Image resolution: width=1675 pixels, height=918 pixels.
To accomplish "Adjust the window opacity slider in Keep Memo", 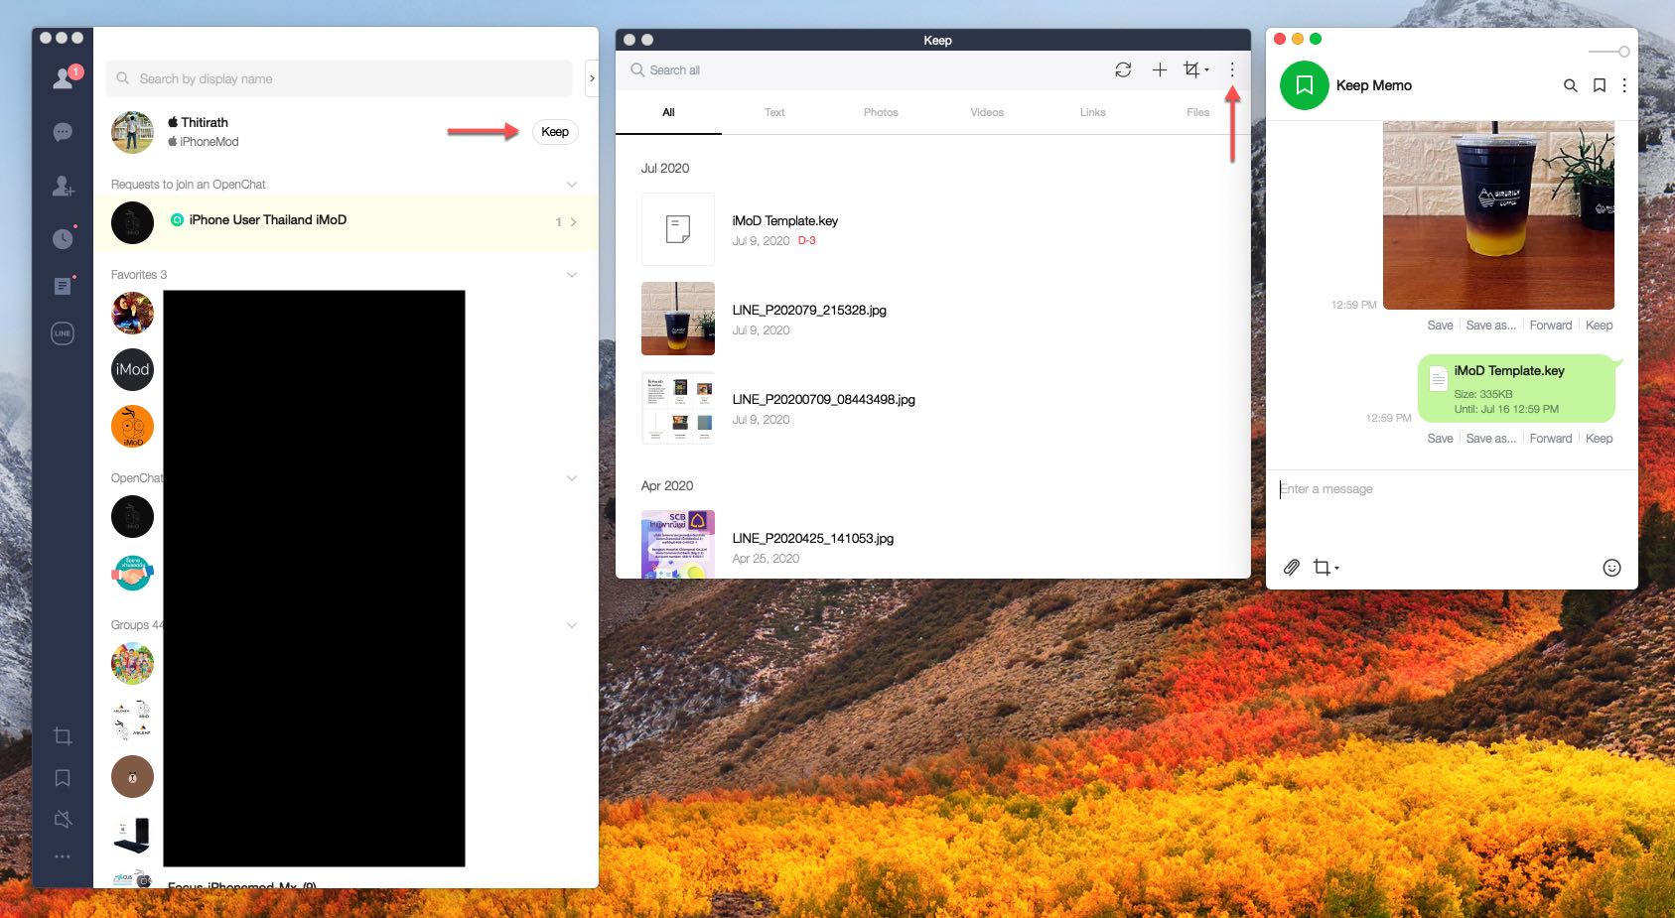I will click(x=1622, y=52).
